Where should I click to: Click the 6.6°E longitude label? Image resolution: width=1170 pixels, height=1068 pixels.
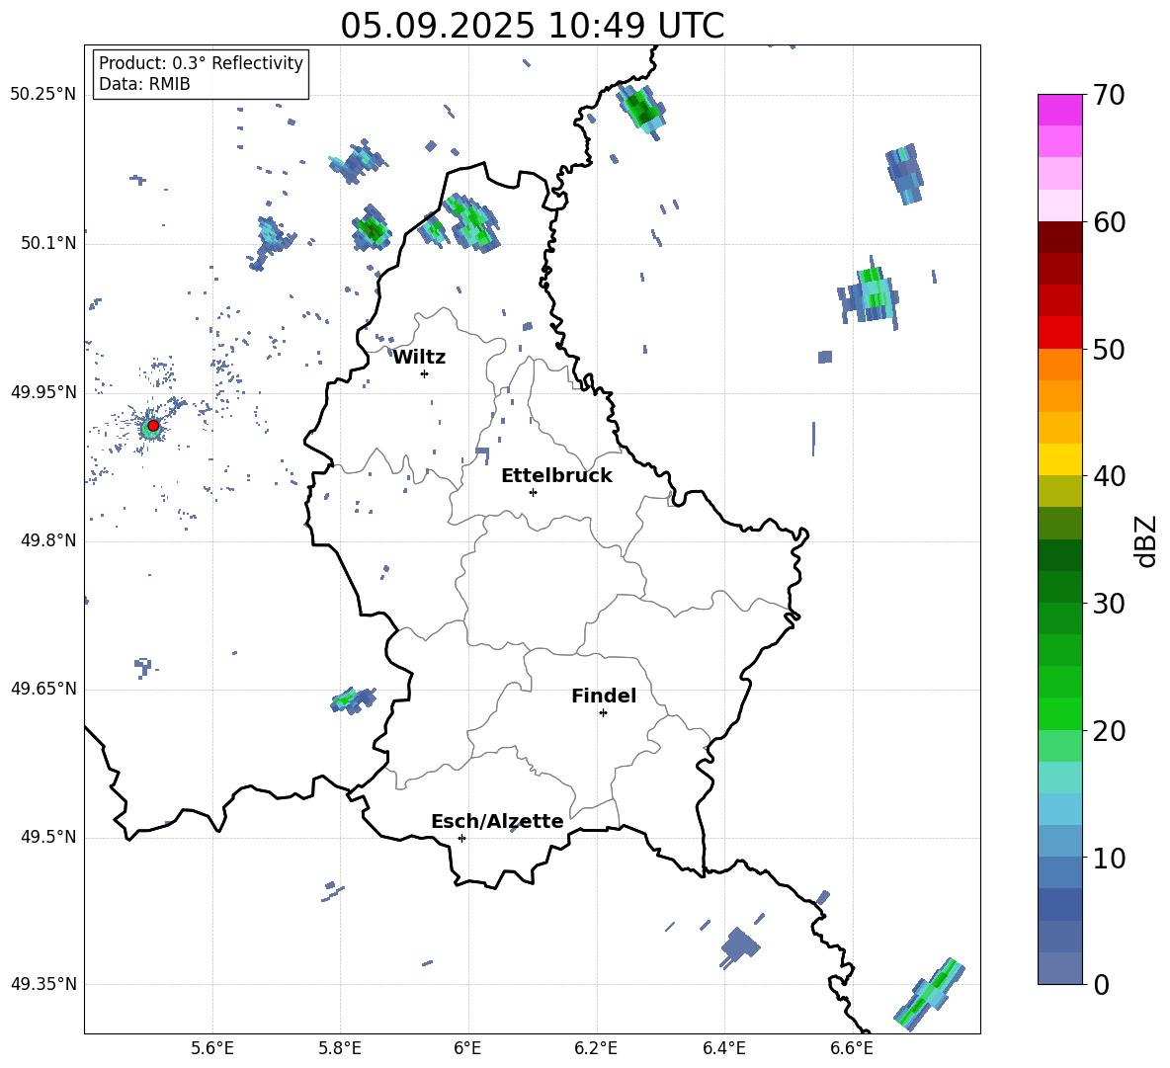point(852,1048)
